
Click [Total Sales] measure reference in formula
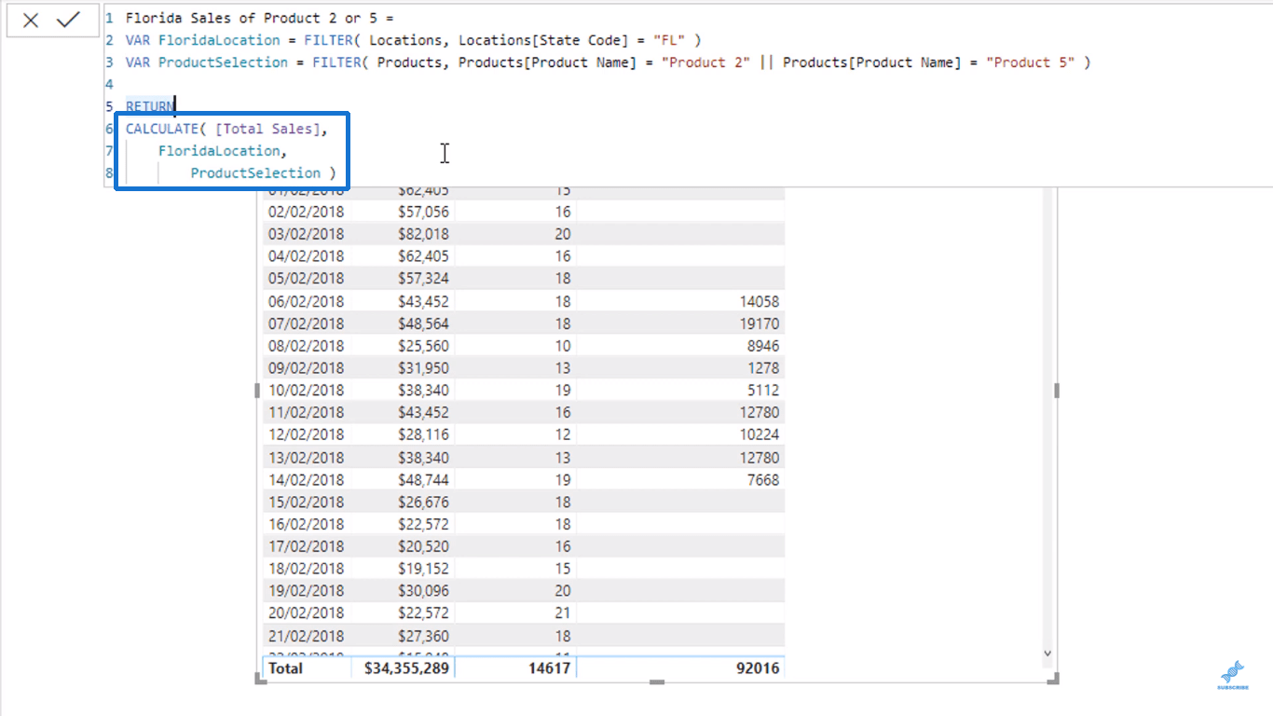coord(267,129)
